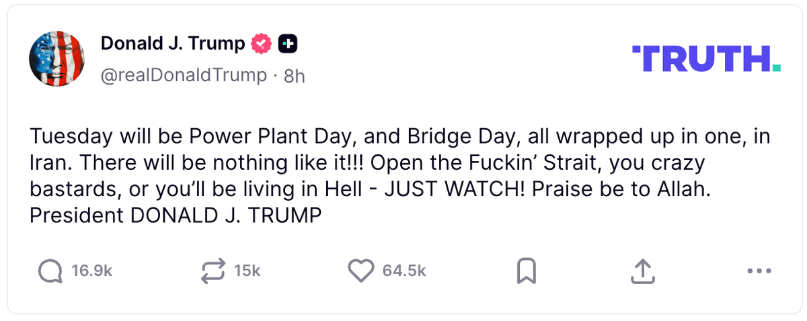This screenshot has width=807, height=321.
Task: View the 16.9k replies count
Action: 91,271
